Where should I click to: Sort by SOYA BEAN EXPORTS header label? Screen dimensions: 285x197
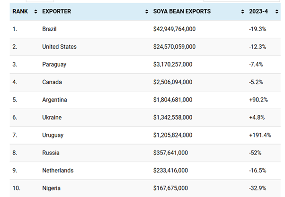click(182, 11)
